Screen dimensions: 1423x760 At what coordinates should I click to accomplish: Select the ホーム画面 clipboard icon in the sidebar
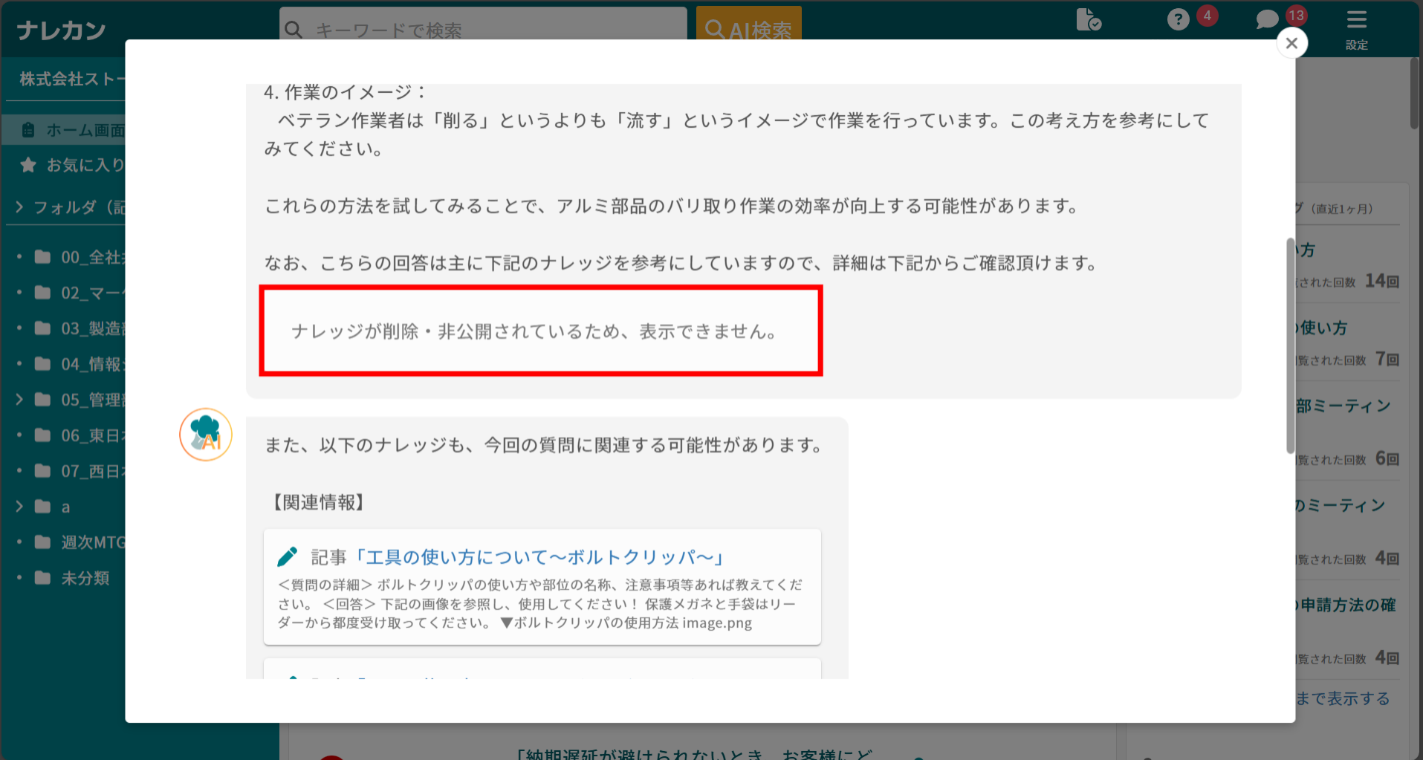(x=27, y=129)
